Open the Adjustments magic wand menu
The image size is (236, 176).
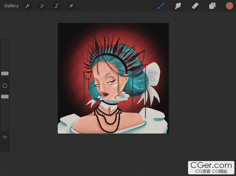(x=42, y=6)
